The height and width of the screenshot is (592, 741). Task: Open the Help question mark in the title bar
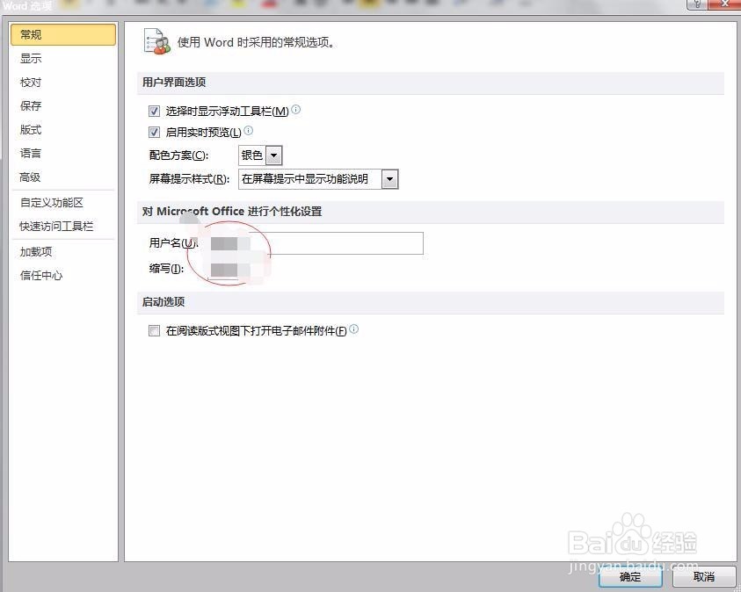[x=698, y=4]
